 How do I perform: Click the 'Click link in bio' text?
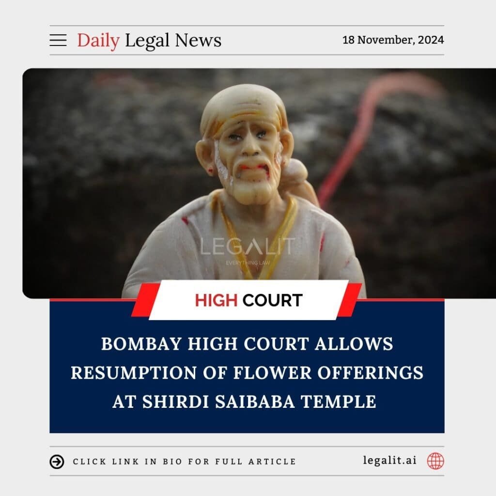185,462
